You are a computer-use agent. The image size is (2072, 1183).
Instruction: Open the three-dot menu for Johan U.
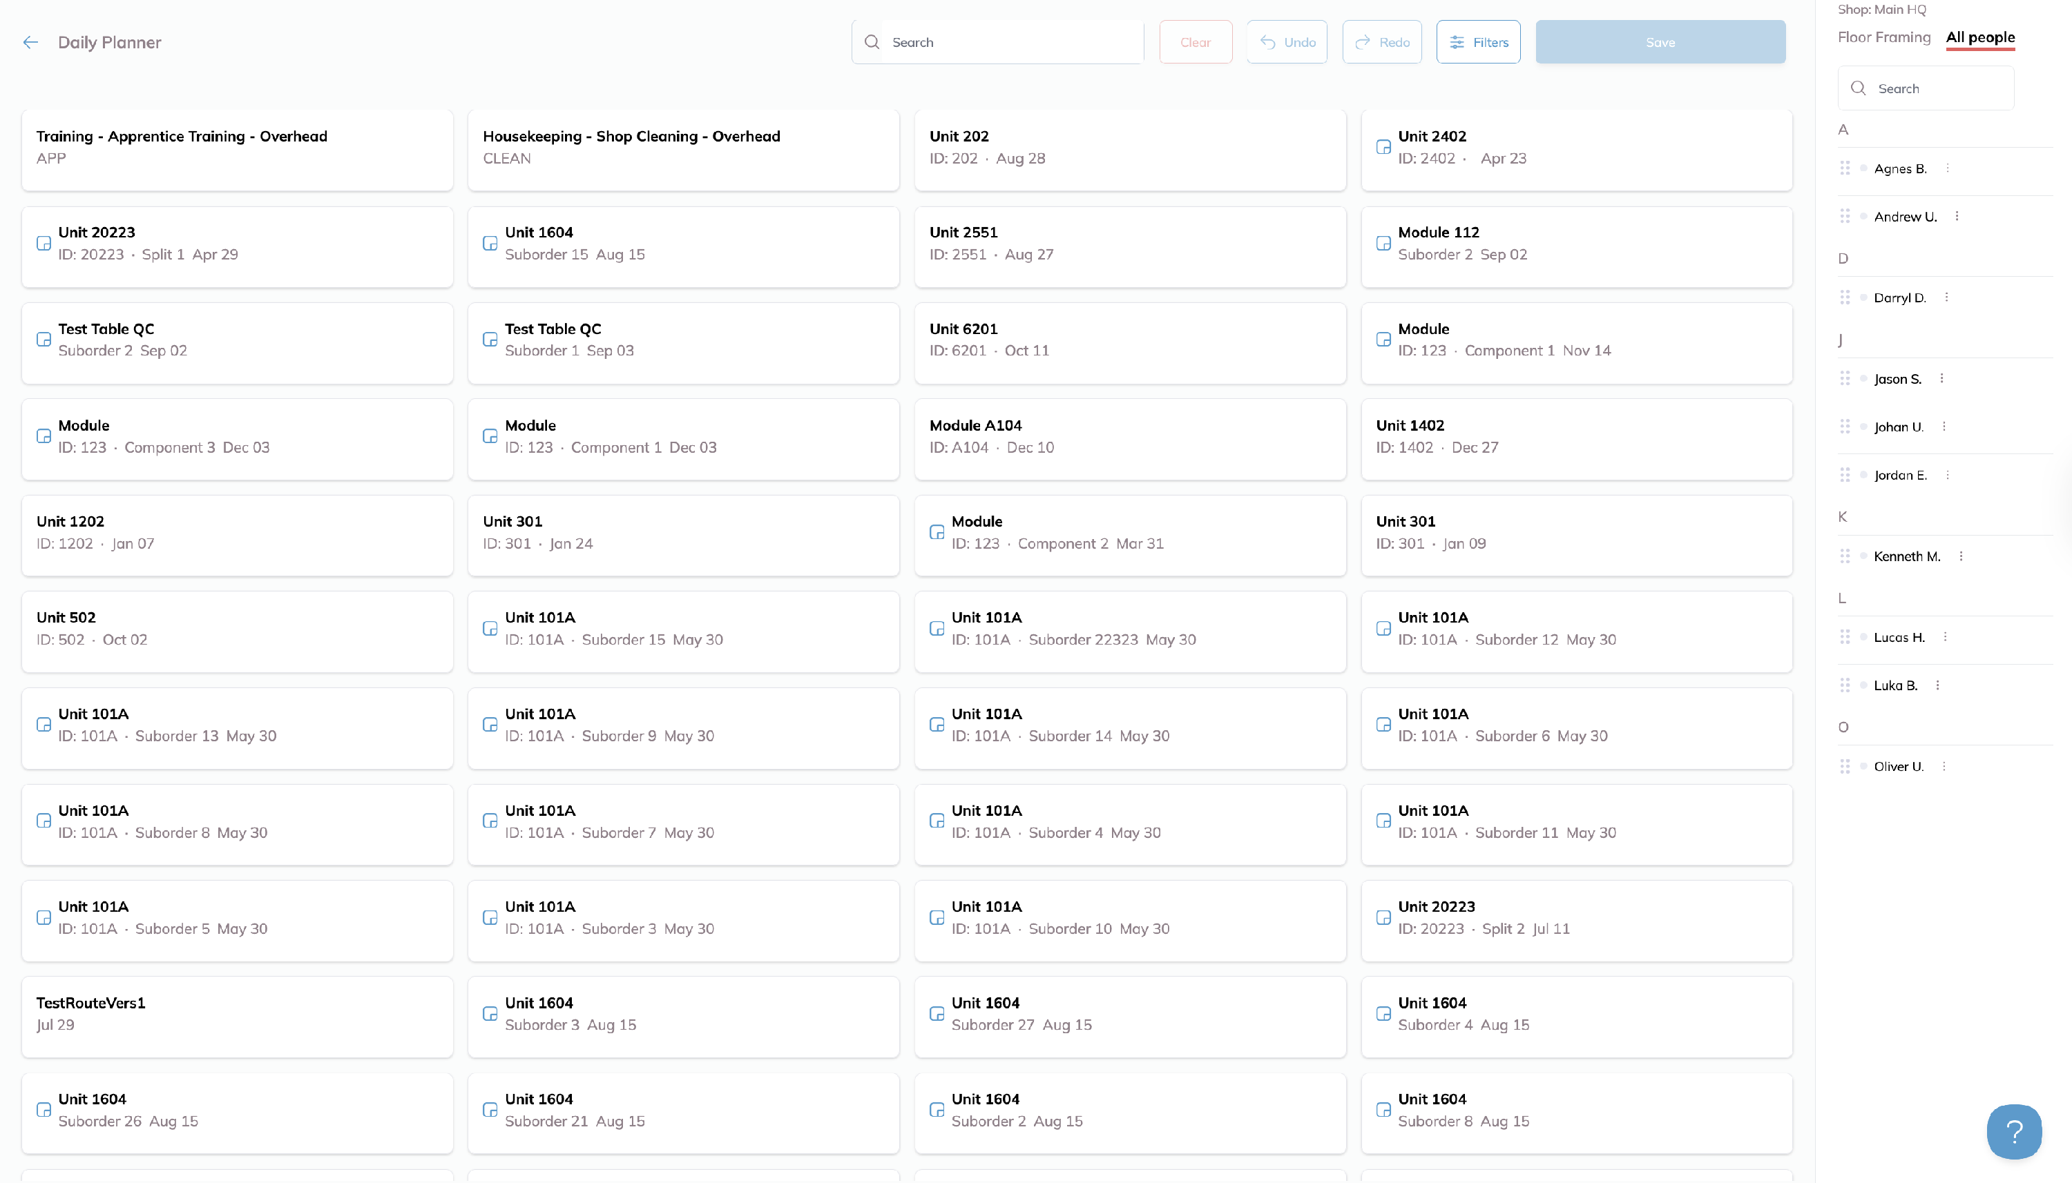point(1944,427)
